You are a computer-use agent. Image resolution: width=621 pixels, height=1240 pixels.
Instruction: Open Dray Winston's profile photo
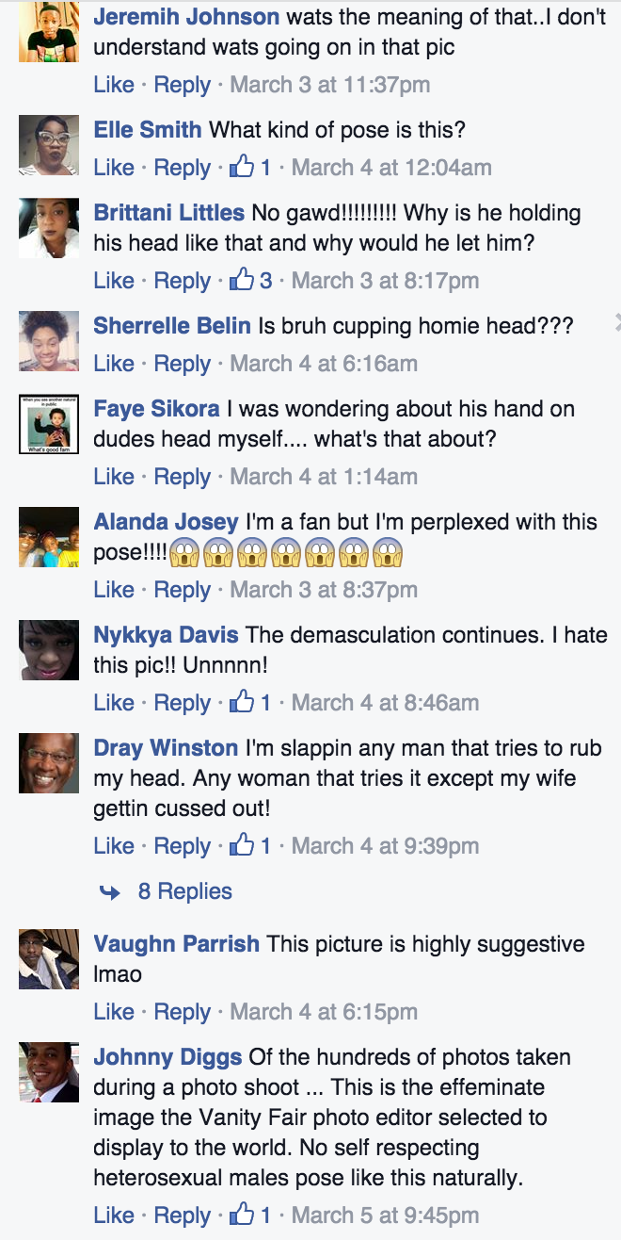[49, 763]
